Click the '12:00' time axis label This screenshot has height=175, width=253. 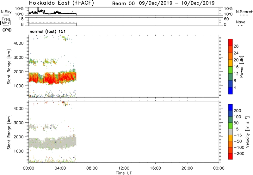124,168
